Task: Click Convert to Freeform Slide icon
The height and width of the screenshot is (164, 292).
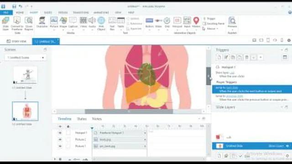Action: pyautogui.click(x=17, y=24)
